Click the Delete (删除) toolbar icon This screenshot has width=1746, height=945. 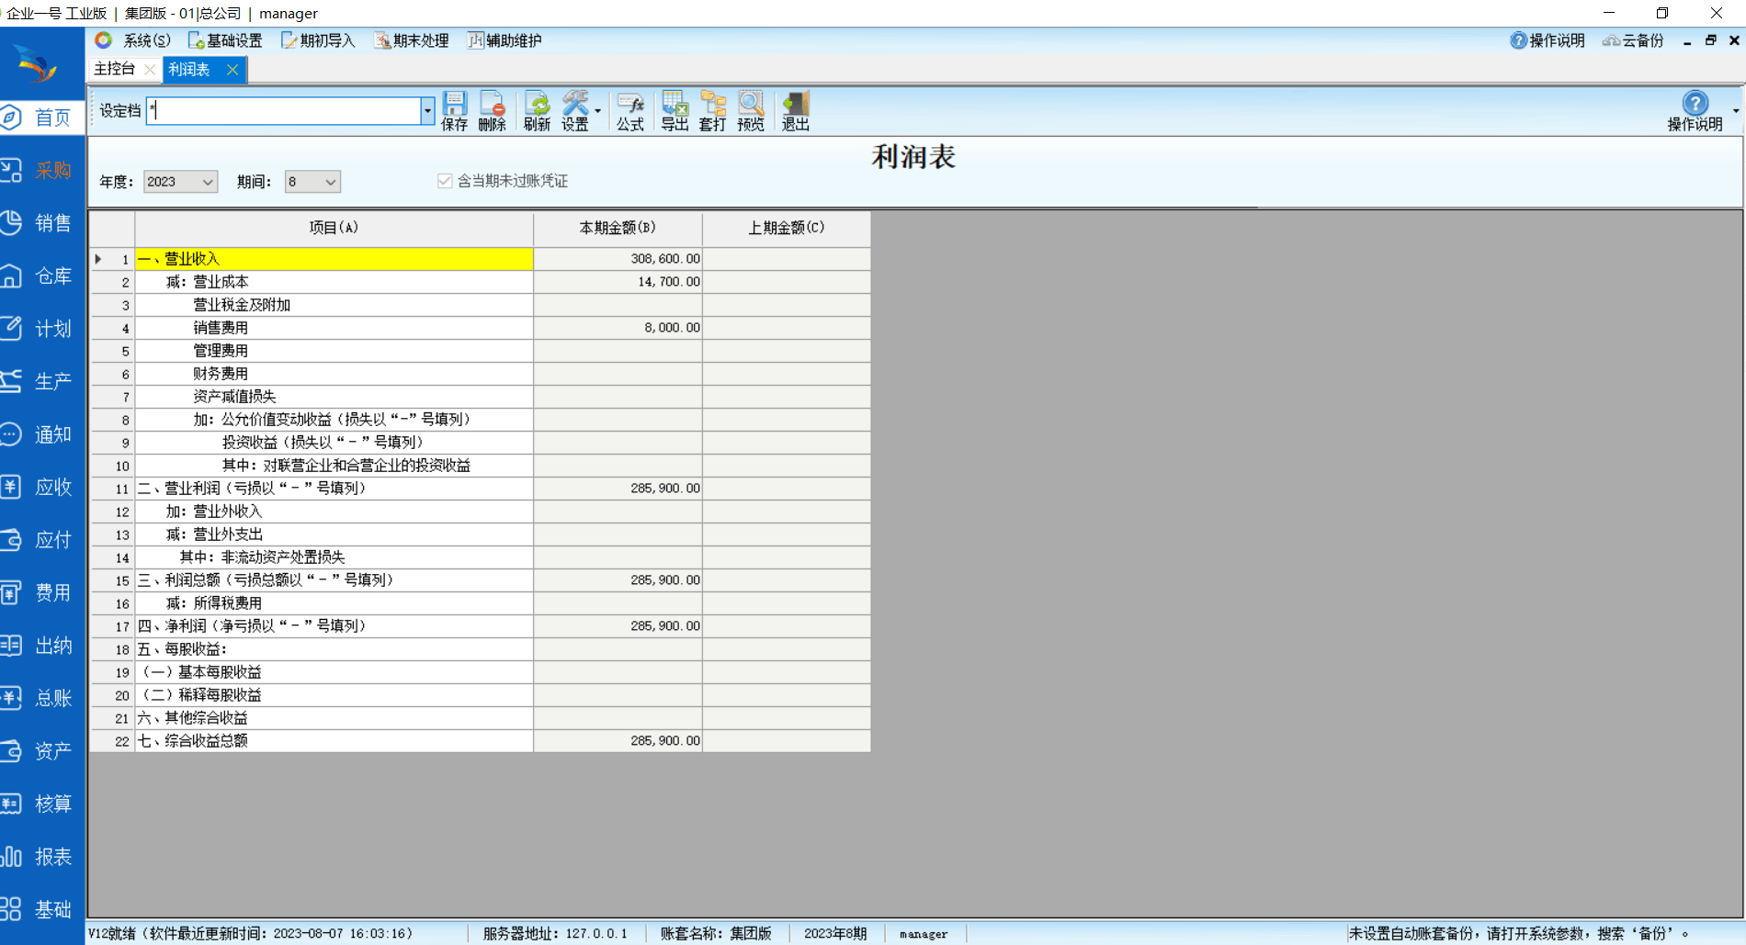492,110
